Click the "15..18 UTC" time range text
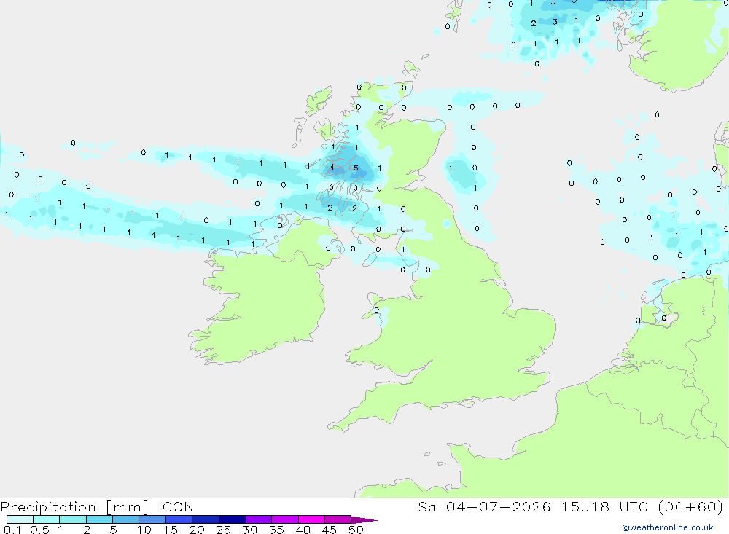This screenshot has width=729, height=534. coord(604,506)
